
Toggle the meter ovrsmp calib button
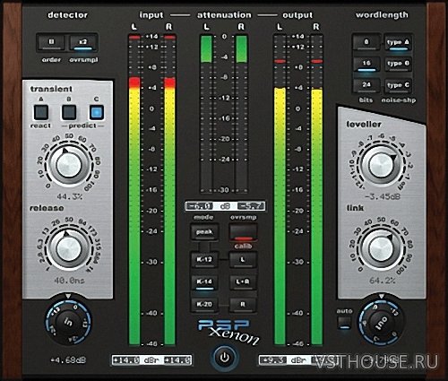pos(243,233)
